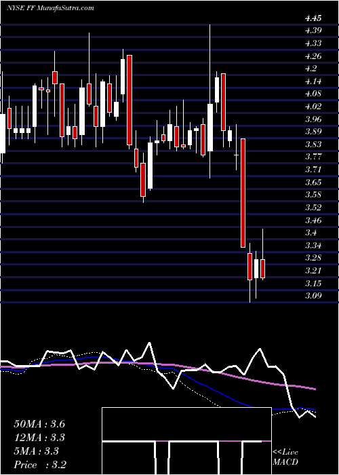Image resolution: width=339 pixels, height=475 pixels.
Task: Click the 3.65 price axis label
Action: coord(313,182)
